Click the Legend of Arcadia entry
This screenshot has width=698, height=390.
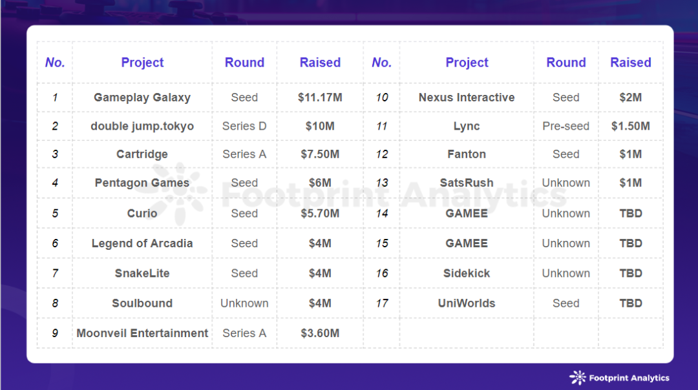[x=142, y=243]
